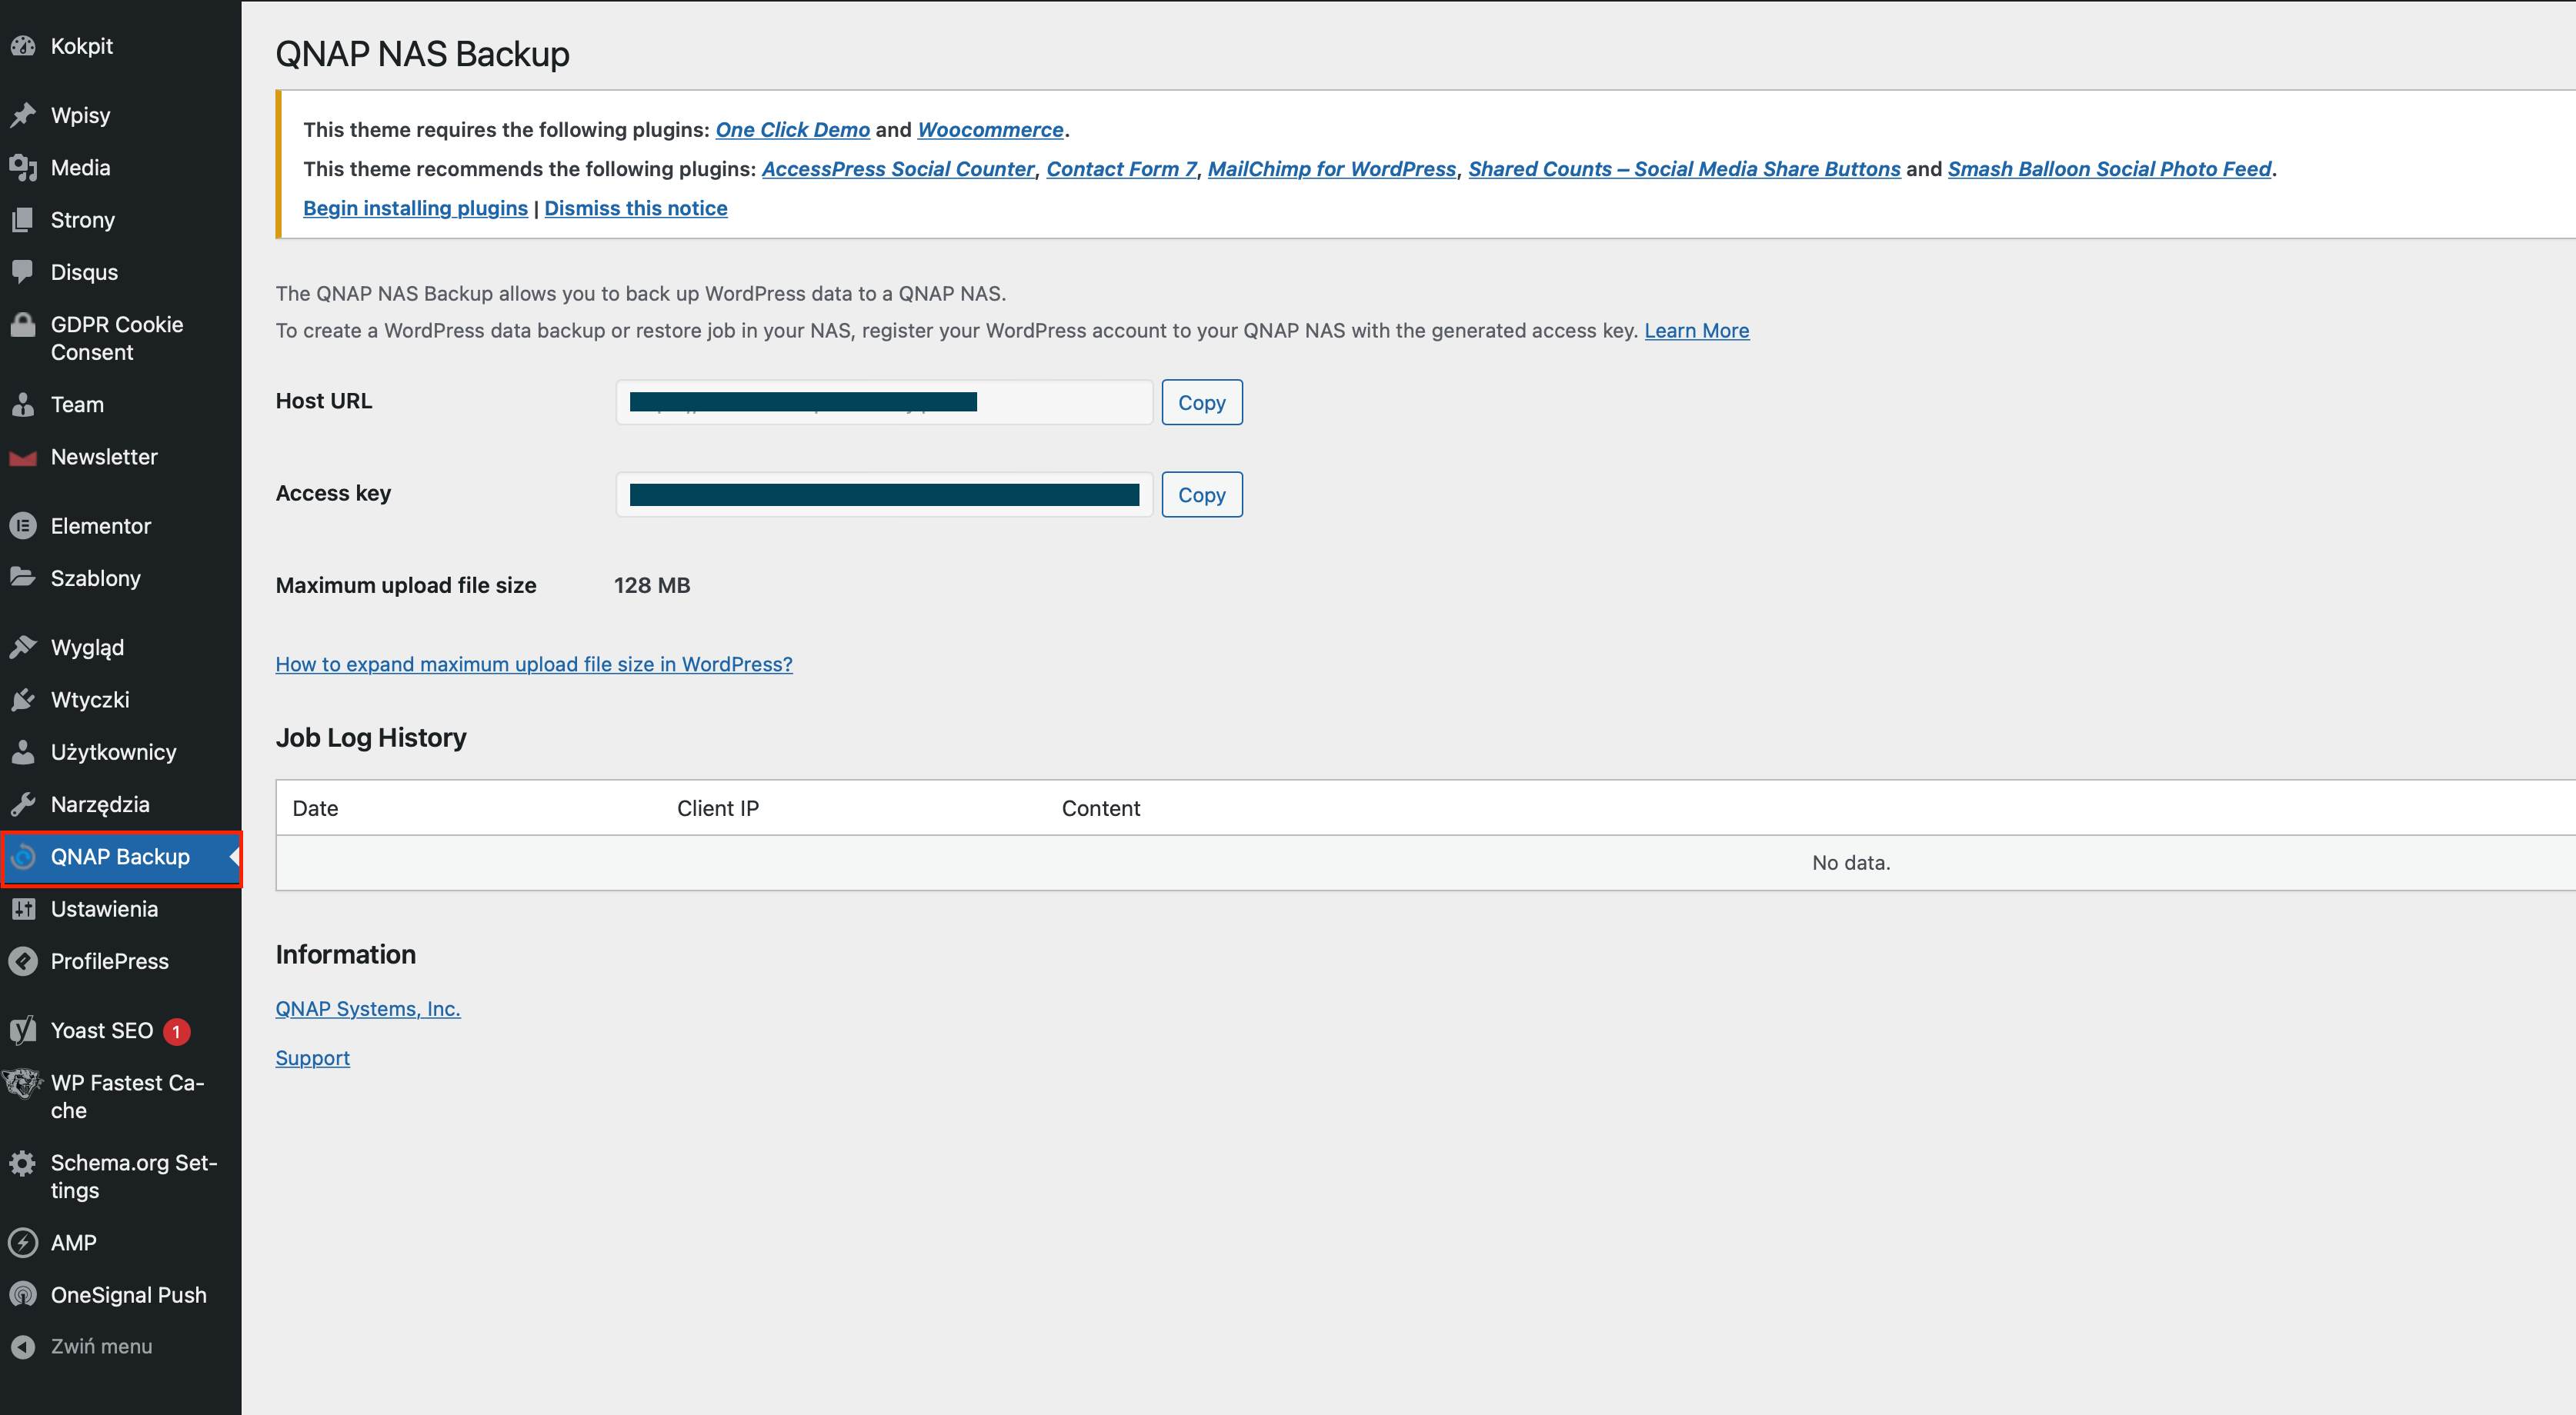Open Narzędzia in the sidebar
Screen dimensions: 2576x1415
click(100, 804)
